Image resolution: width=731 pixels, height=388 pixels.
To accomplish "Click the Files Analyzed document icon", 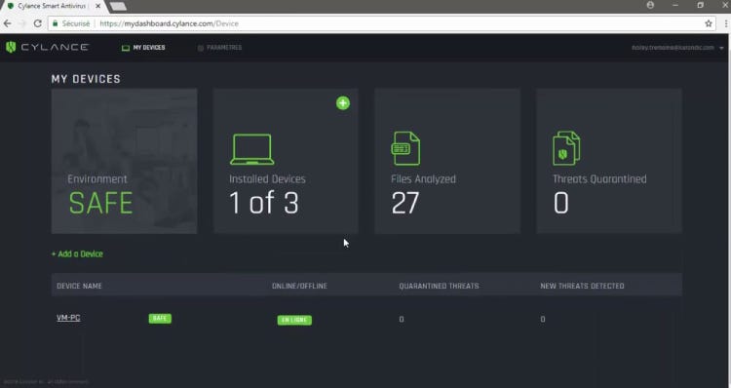I will [405, 148].
